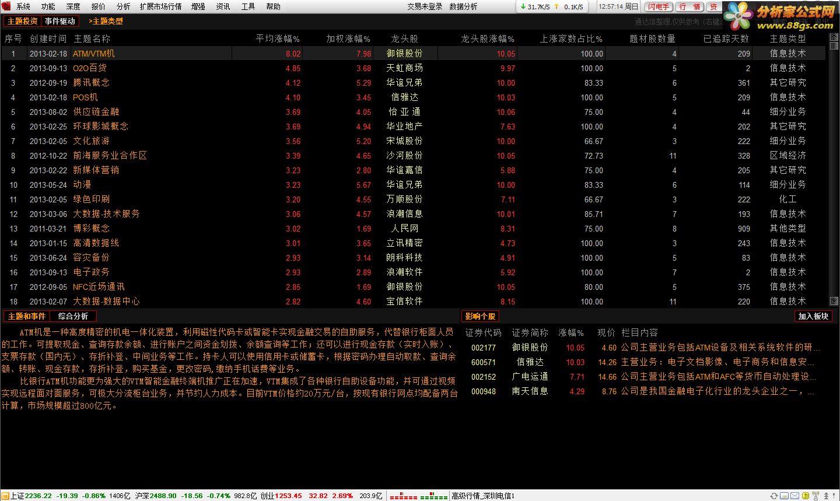The height and width of the screenshot is (501, 840).
Task: Select the 电子政务 theme row
Action: (x=414, y=272)
